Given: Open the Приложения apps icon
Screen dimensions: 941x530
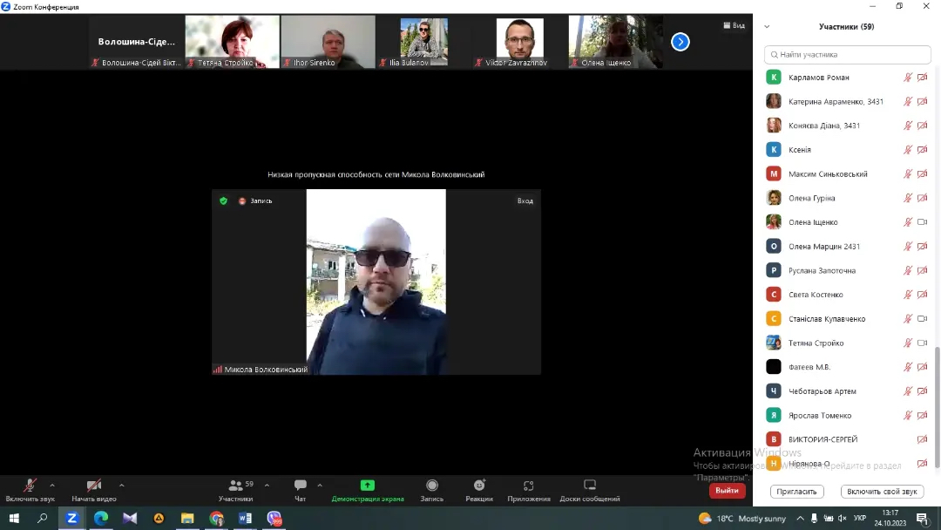Looking at the screenshot, I should 528,486.
